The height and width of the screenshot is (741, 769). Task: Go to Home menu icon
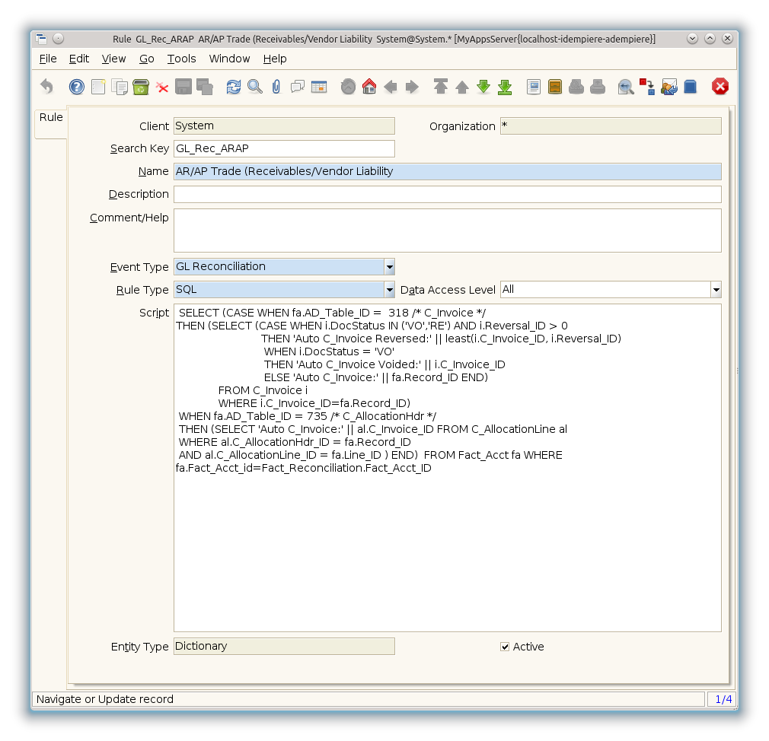pos(369,87)
